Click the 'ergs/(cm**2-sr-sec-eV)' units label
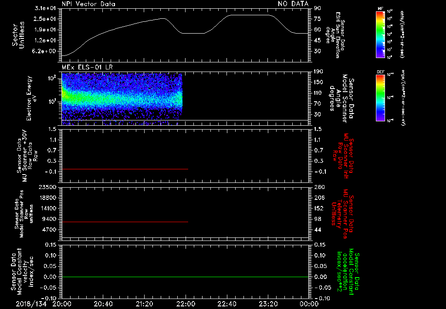Viewport: 446px width, 309px height. [x=403, y=97]
